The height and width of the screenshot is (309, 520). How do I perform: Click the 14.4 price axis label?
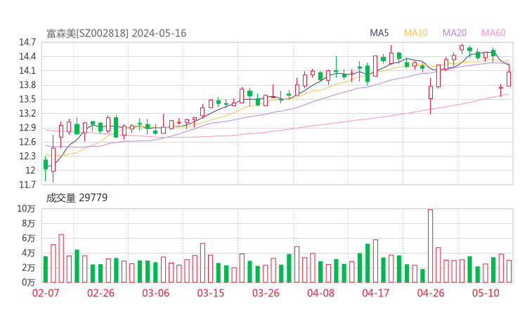point(27,56)
